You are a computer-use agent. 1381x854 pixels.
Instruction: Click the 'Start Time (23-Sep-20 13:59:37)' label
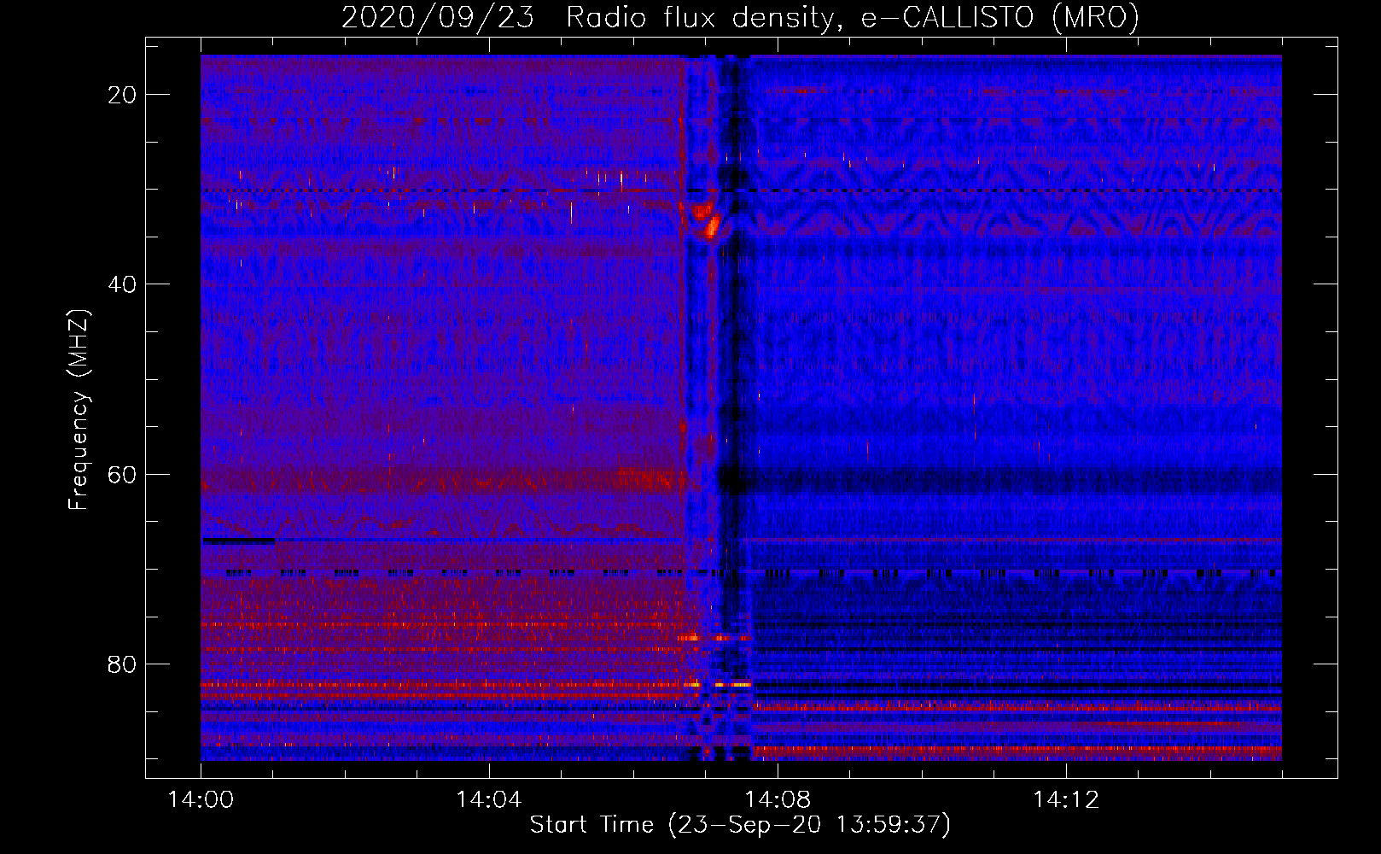click(740, 825)
